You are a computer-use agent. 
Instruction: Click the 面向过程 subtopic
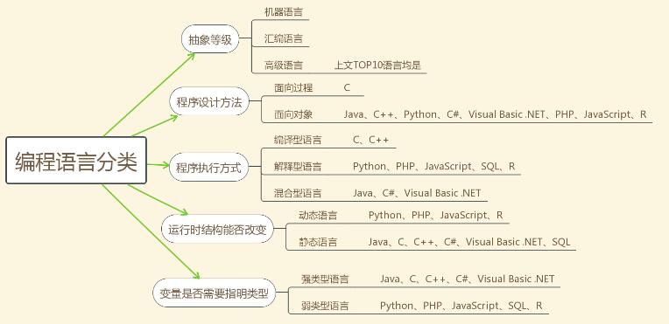(x=293, y=87)
